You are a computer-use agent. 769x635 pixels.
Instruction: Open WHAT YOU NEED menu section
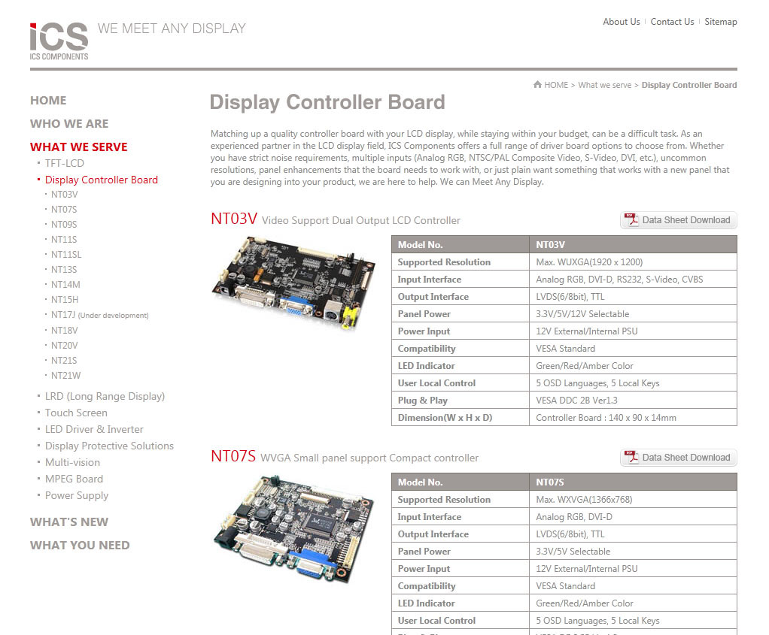(80, 546)
